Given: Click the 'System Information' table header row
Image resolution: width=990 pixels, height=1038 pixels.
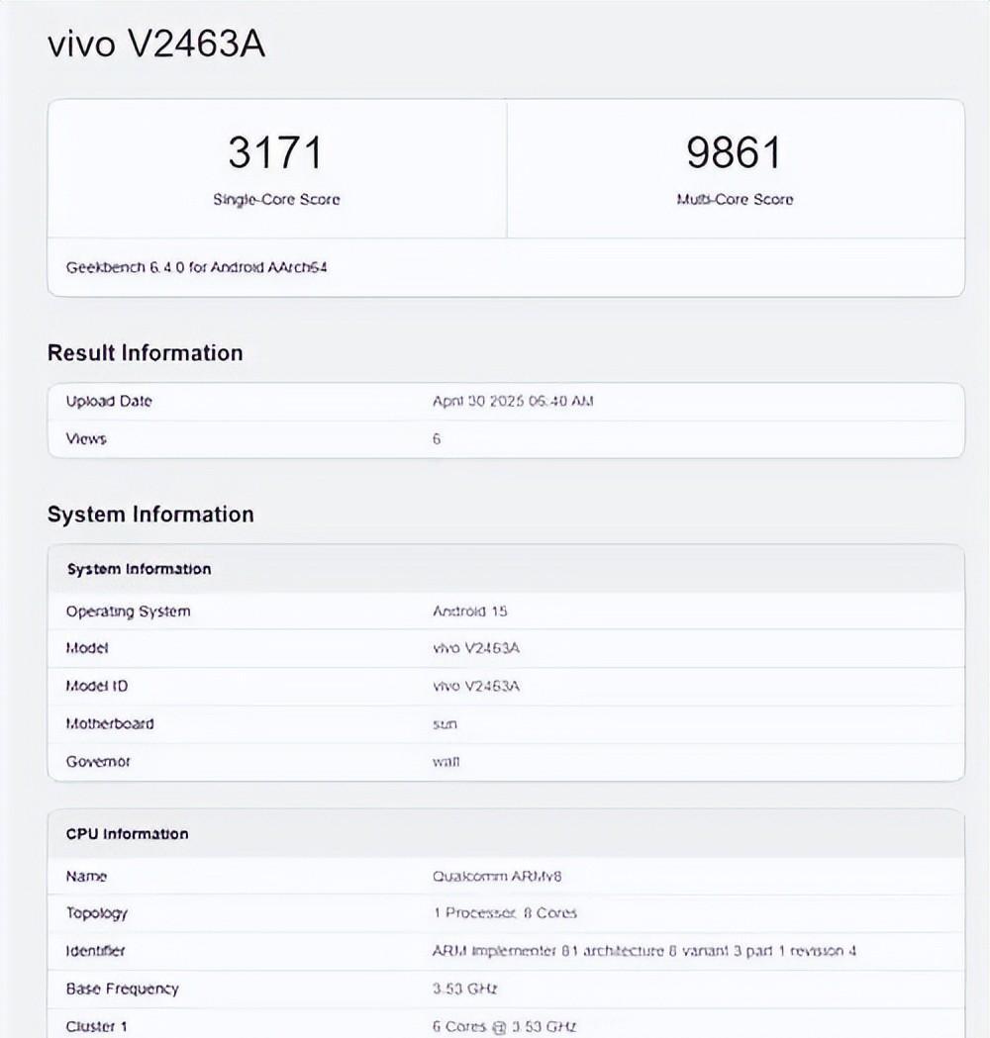Looking at the screenshot, I should coord(506,569).
